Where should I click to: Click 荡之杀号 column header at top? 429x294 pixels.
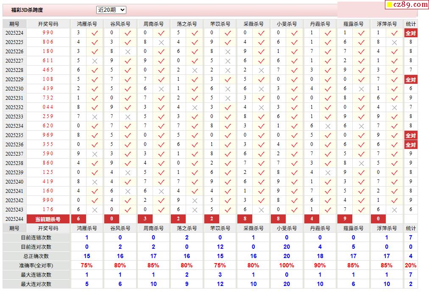point(187,24)
